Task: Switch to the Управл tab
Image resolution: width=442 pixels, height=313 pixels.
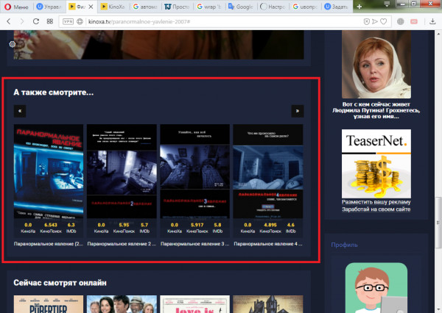Action: (x=50, y=7)
